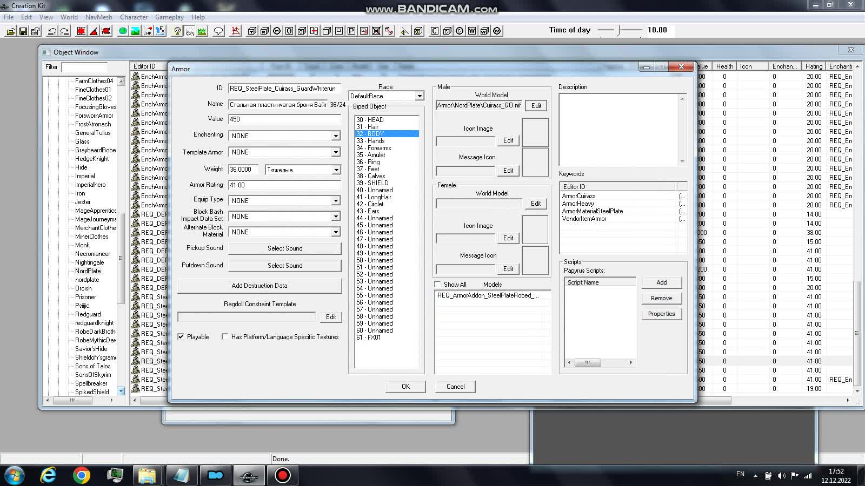Uncheck the Playable checkbox
The height and width of the screenshot is (486, 865).
click(x=181, y=336)
